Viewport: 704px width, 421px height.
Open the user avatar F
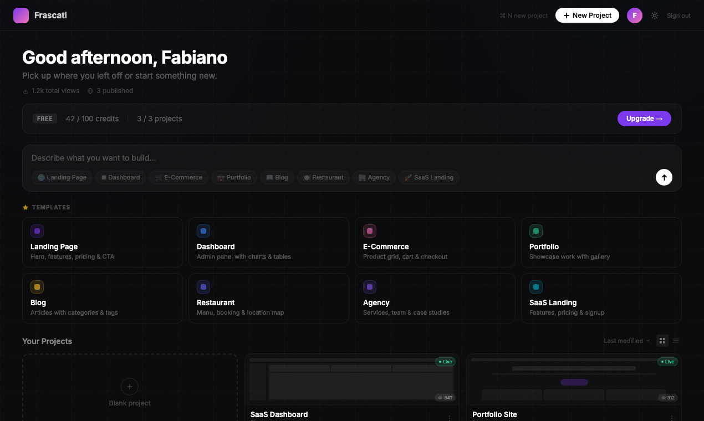tap(635, 16)
